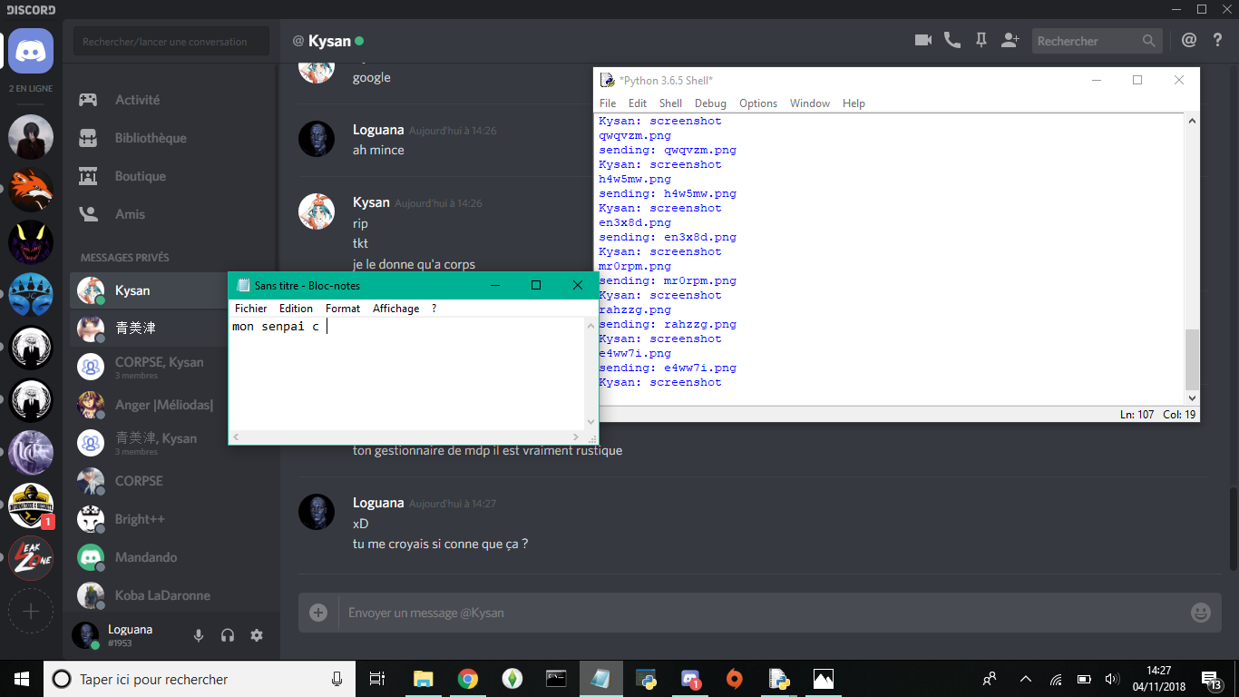Screen dimensions: 1239x697
Task: Open Python Shell Debug menu
Action: 711,103
